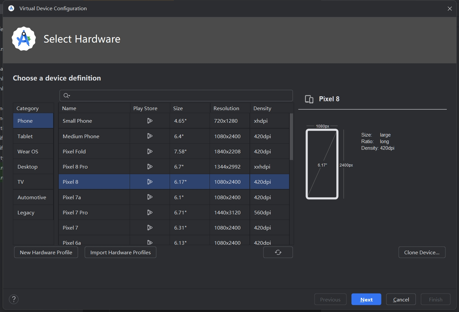Click the Play Store icon for Small Phone

(150, 121)
